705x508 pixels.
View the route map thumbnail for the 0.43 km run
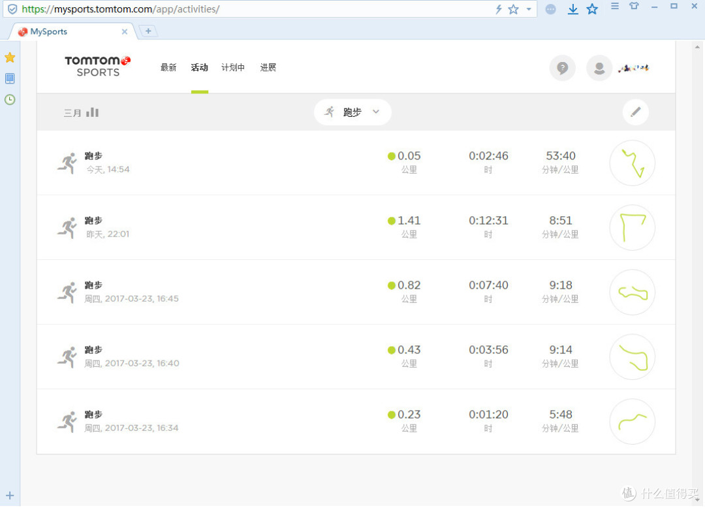632,357
